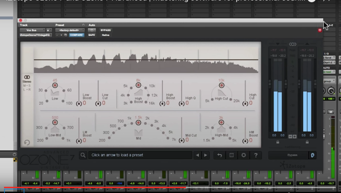Load the previous preset with left arrow
The image size is (341, 193).
(197, 155)
